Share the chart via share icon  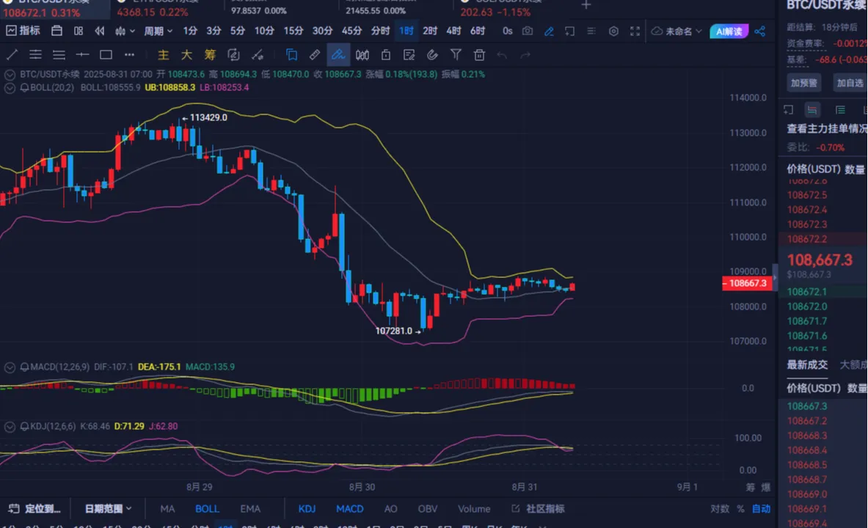pyautogui.click(x=760, y=31)
